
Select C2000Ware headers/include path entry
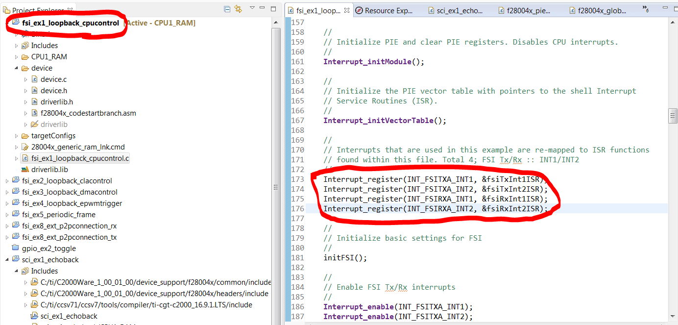click(154, 294)
